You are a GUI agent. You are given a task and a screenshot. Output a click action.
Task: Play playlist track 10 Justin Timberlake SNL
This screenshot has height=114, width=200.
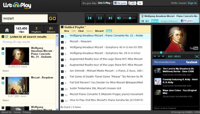pos(62,89)
